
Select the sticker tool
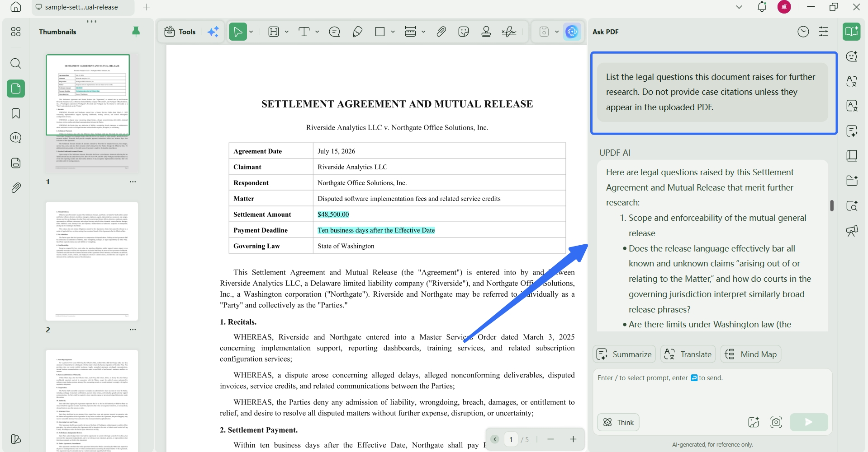464,32
